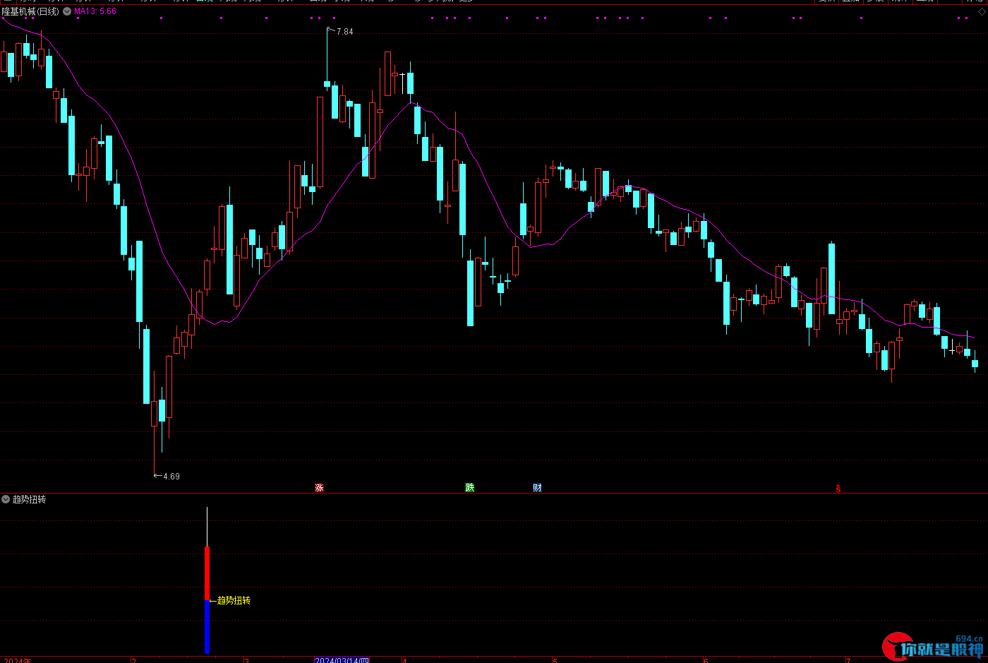Click the 隆基机械(日线) chart title
The image size is (988, 663).
coord(30,11)
